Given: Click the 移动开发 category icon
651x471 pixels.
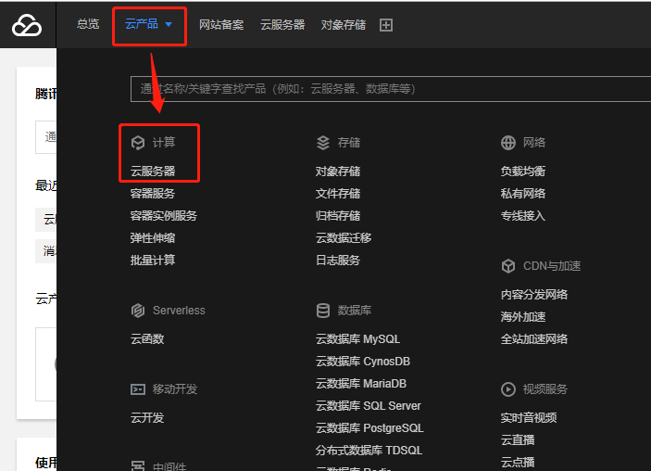Looking at the screenshot, I should pos(138,389).
